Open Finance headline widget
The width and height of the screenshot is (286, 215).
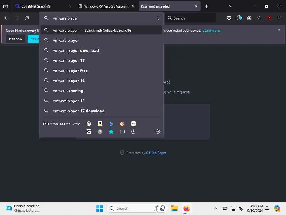(x=22, y=208)
